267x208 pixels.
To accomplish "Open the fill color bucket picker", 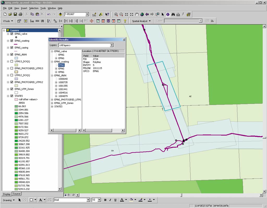I will [131, 200].
